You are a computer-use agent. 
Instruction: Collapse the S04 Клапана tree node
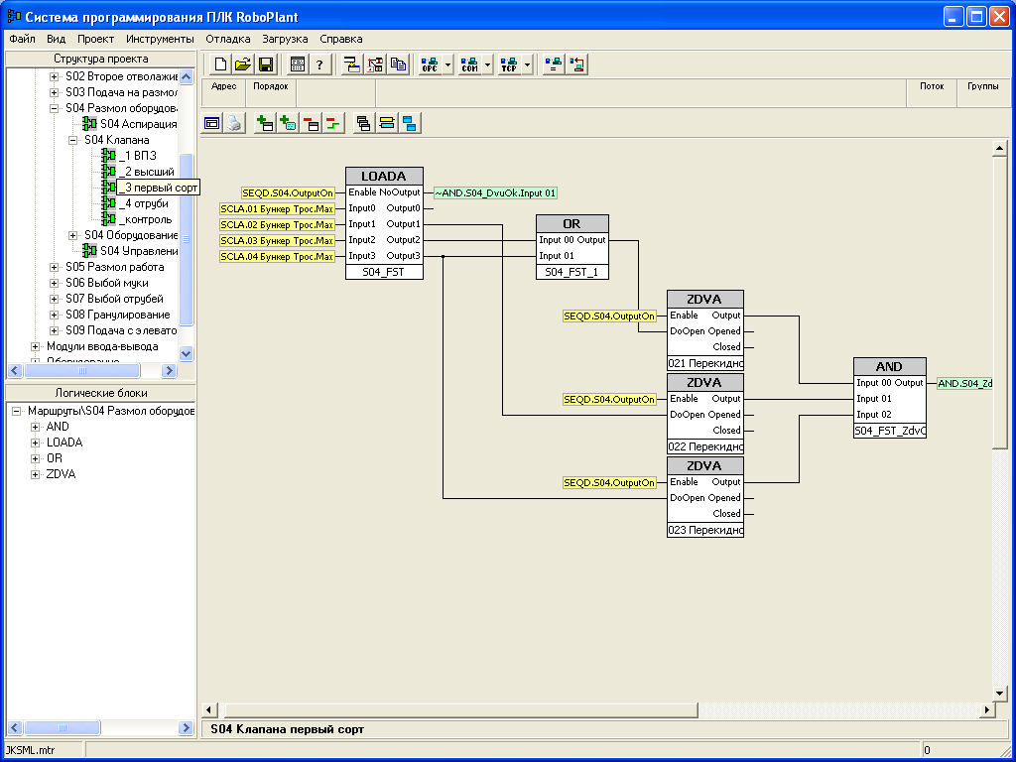[72, 140]
